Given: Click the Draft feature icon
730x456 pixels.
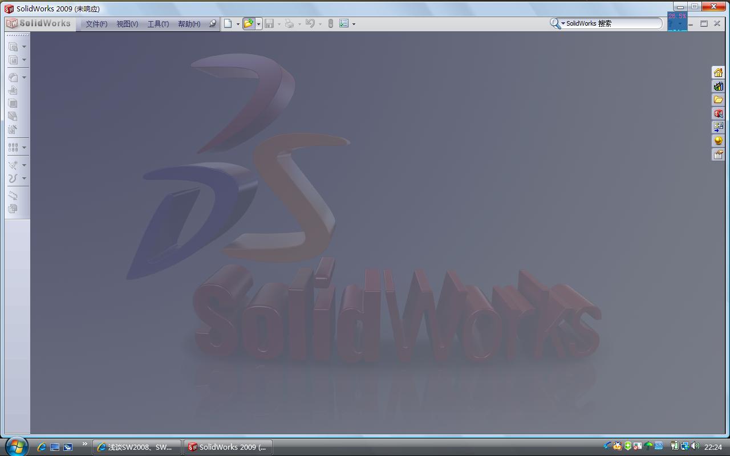Looking at the screenshot, I should pos(13,116).
